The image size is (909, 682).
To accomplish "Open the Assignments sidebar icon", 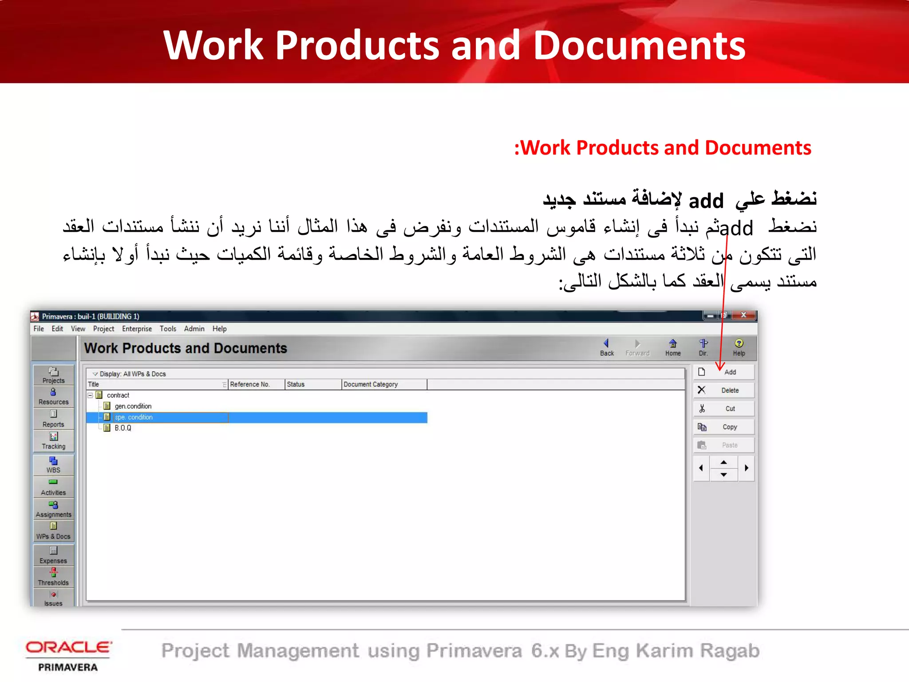I will (53, 509).
